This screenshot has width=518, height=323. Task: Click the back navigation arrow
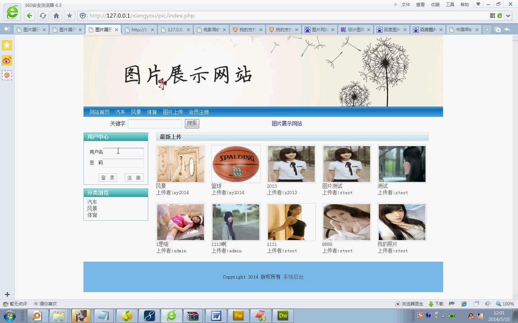29,16
